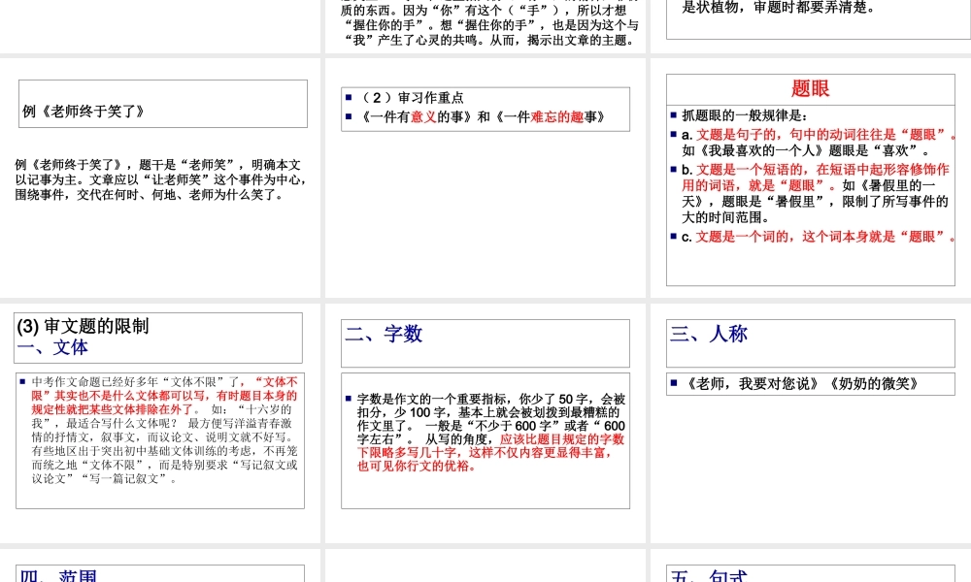Click the （2）审习作重点 bullet text
This screenshot has width=971, height=582.
coord(428,97)
